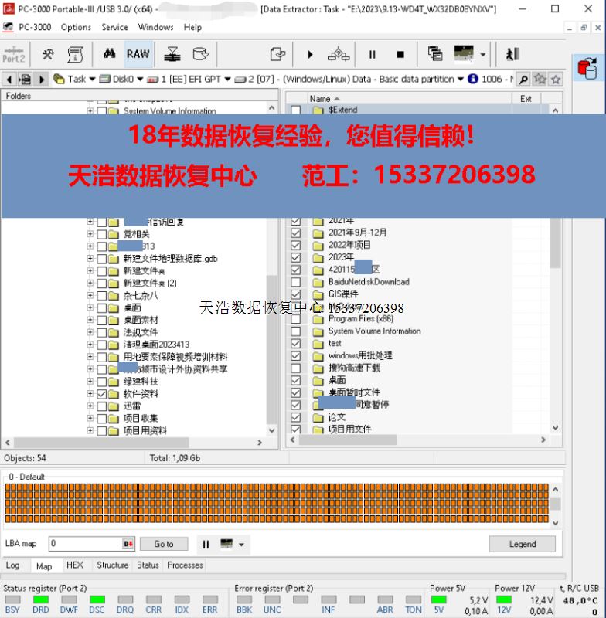Expand the 桌面素材 folder tree node

click(x=90, y=320)
